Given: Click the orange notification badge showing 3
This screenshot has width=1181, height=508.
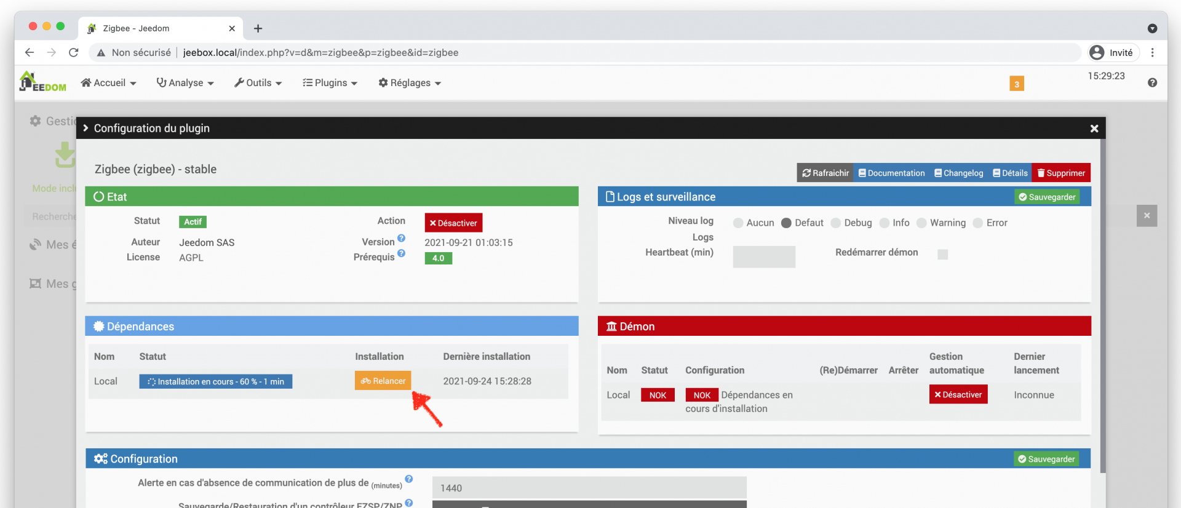Looking at the screenshot, I should [1016, 84].
